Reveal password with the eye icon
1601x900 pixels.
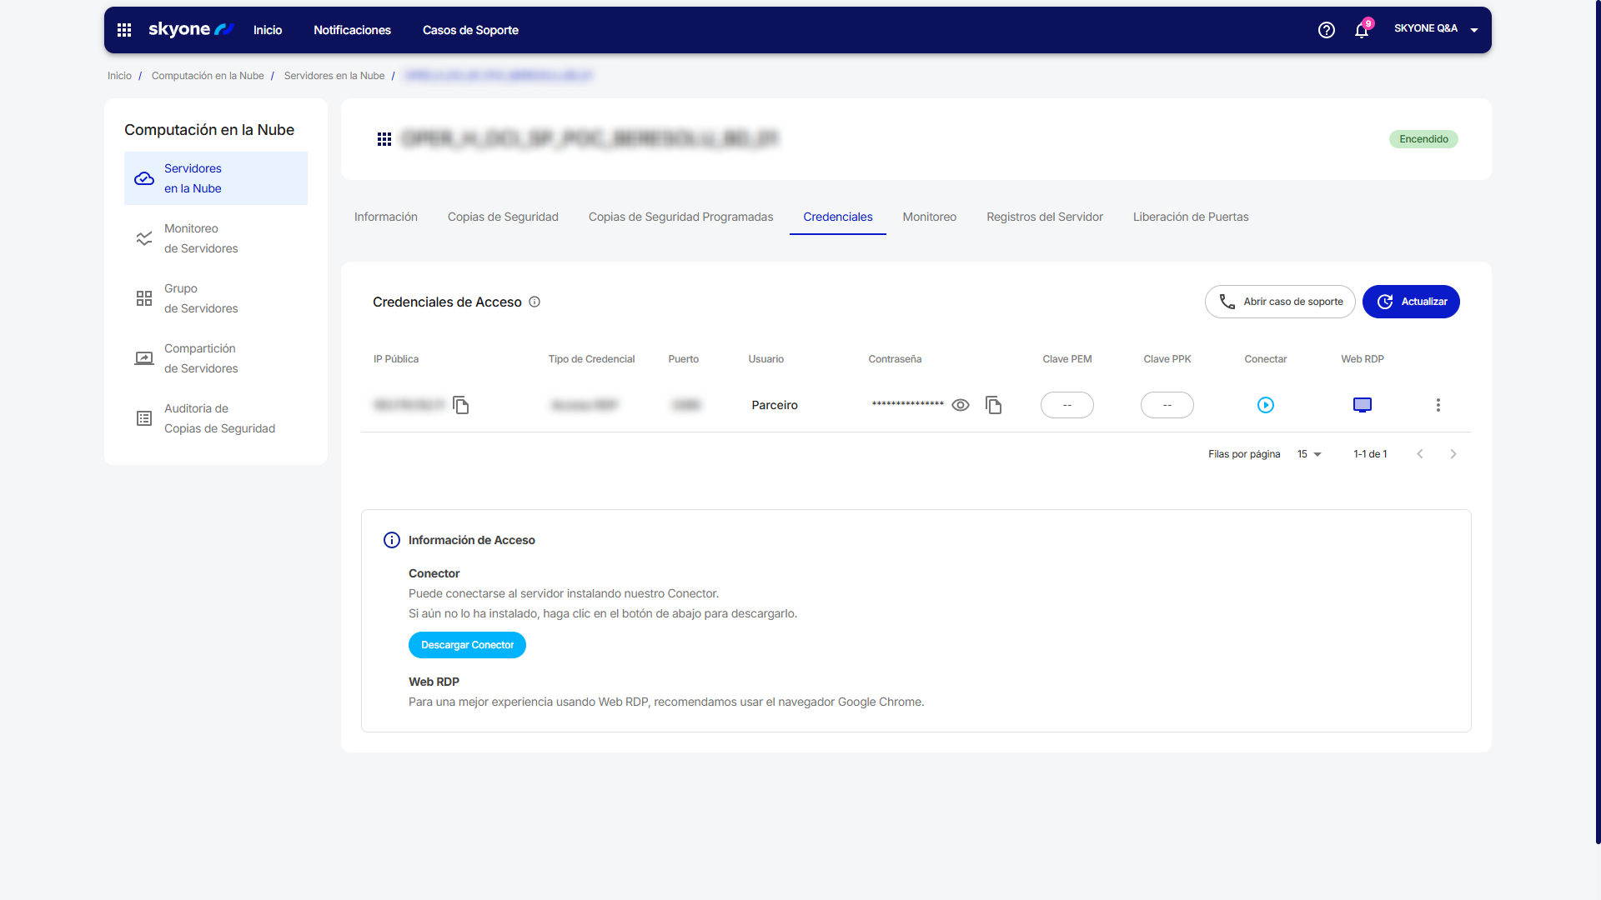[961, 405]
